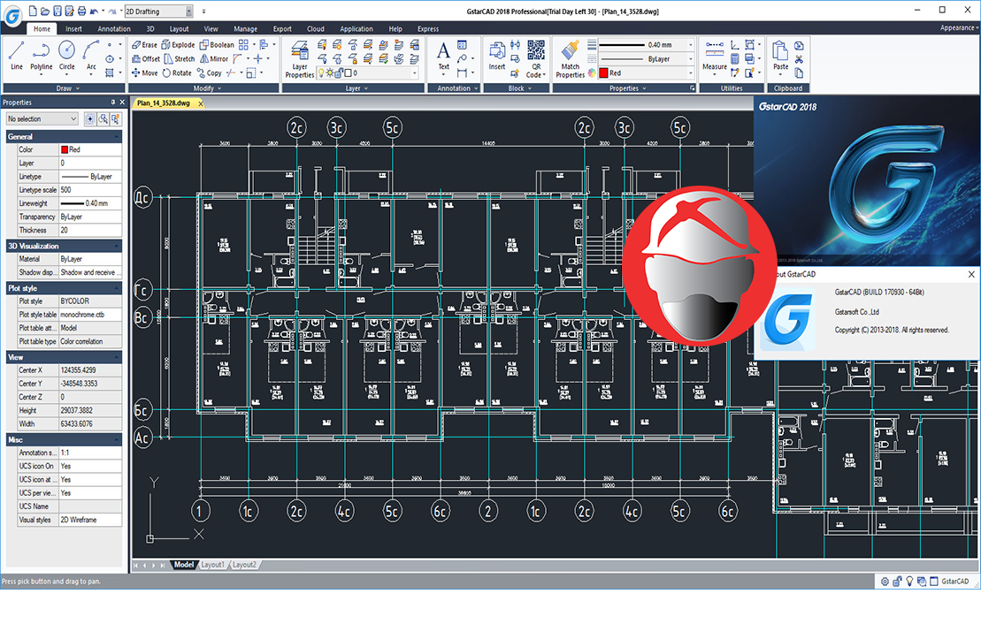The height and width of the screenshot is (624, 981).
Task: Toggle the layer freeze sun icon
Action: [x=330, y=73]
